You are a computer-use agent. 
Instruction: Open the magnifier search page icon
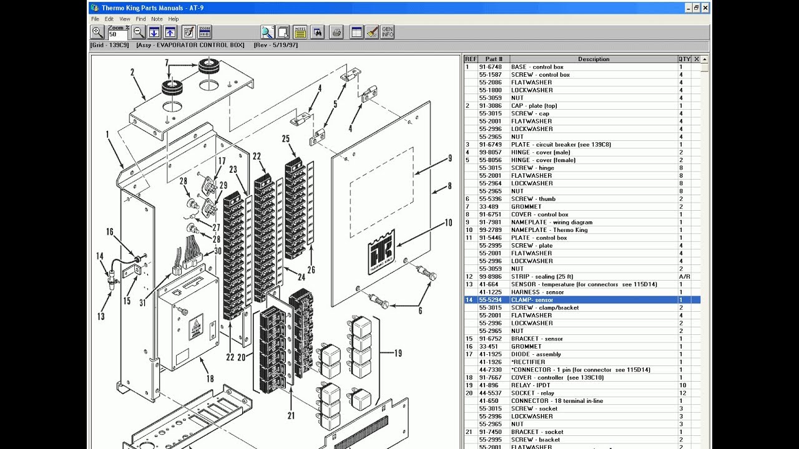(x=267, y=32)
